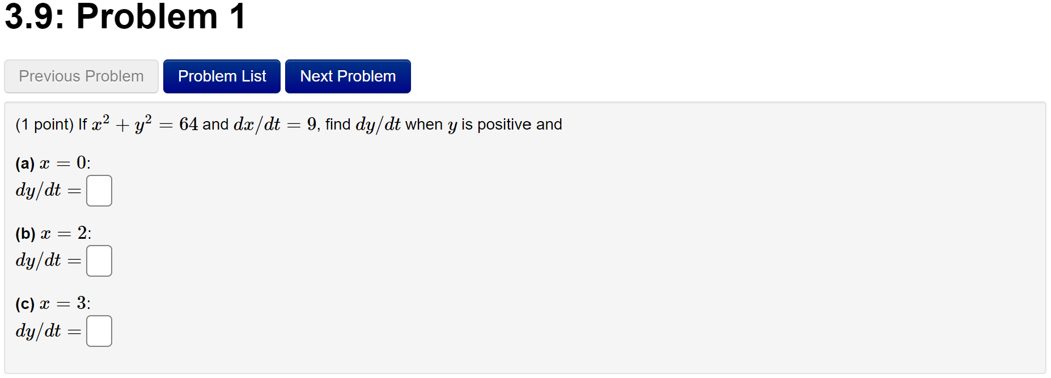This screenshot has height=378, width=1051.
Task: Click the Previous Problem button
Action: pyautogui.click(x=80, y=76)
